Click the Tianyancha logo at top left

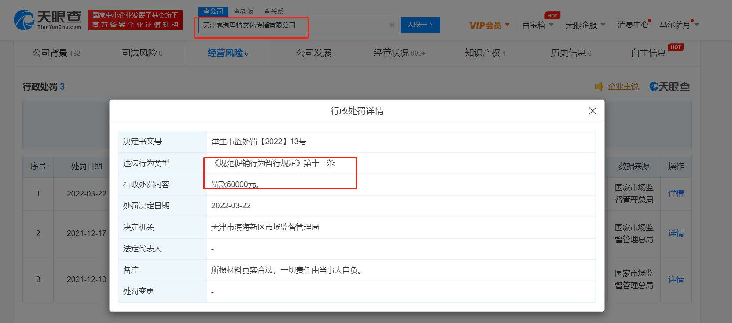tap(48, 20)
